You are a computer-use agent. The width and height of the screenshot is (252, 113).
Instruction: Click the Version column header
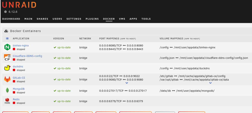58,39
